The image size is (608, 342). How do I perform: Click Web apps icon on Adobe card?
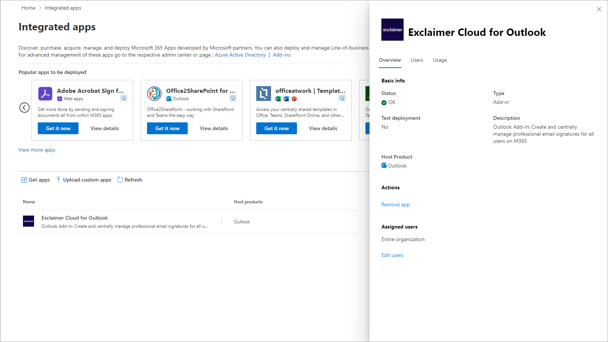point(60,99)
